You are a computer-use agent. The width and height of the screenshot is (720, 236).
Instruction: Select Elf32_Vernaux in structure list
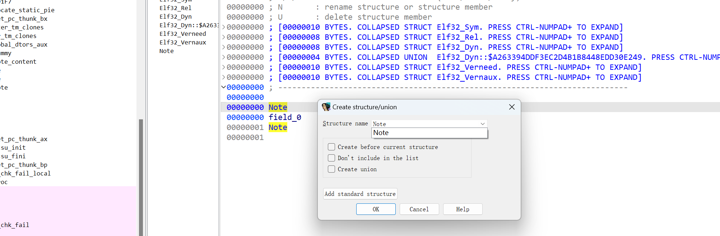click(x=183, y=42)
